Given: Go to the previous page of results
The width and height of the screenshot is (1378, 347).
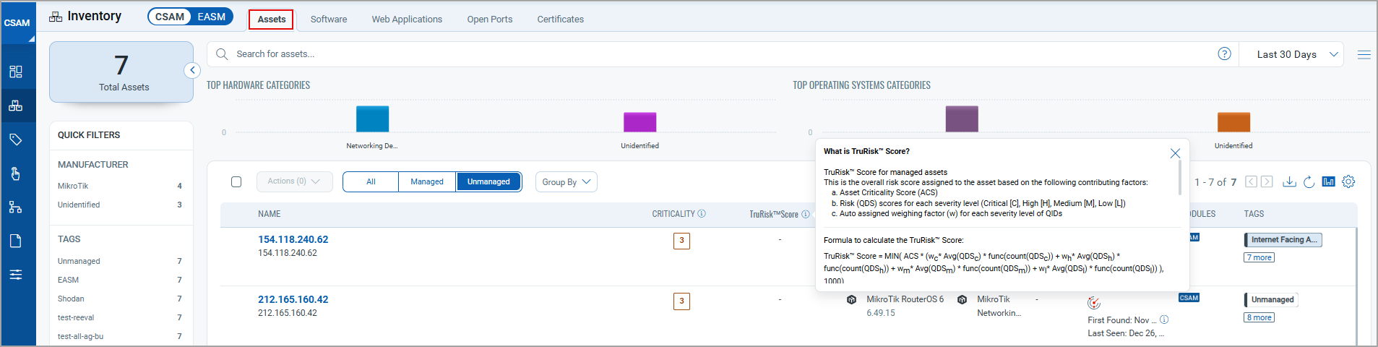Looking at the screenshot, I should pos(1252,181).
